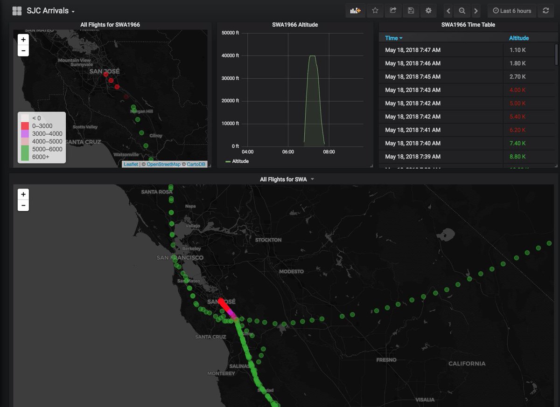
Task: Save the dashboard with the floppy icon
Action: (411, 11)
